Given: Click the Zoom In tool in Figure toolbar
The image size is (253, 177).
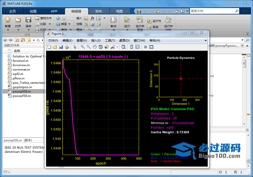Looking at the screenshot, I should pyautogui.click(x=83, y=47).
